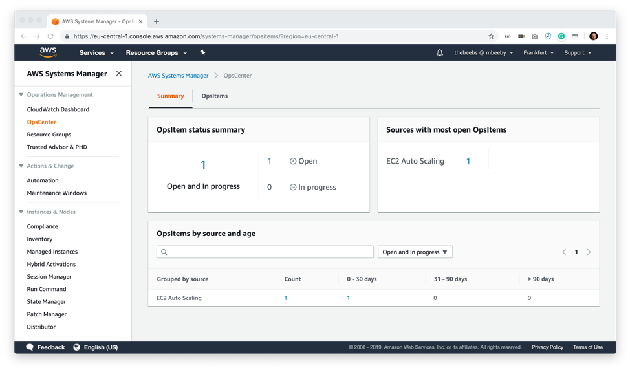Click the Open OpsItems count link
The width and height of the screenshot is (630, 370).
tap(269, 161)
